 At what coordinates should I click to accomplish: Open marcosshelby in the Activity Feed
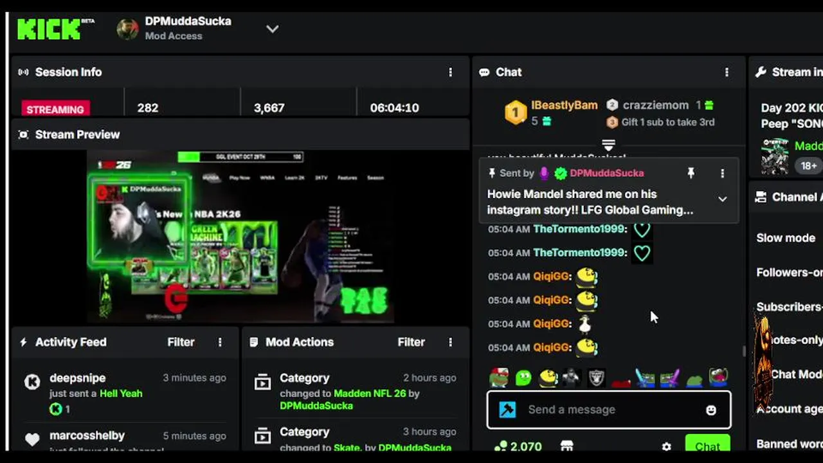(87, 436)
